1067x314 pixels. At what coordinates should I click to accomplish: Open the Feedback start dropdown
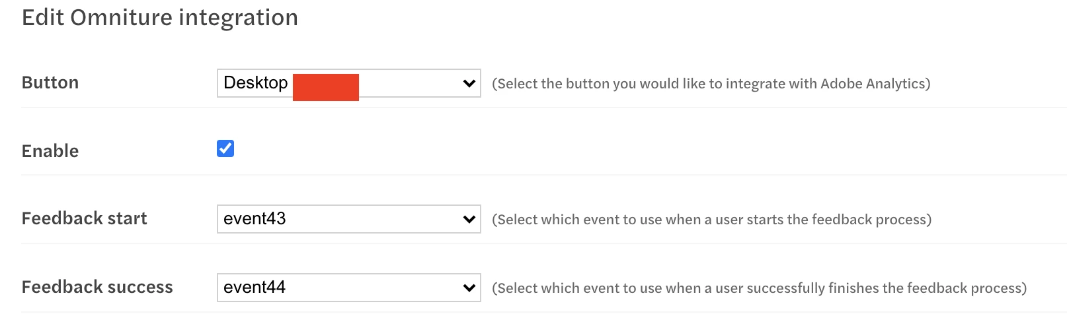[x=348, y=219]
